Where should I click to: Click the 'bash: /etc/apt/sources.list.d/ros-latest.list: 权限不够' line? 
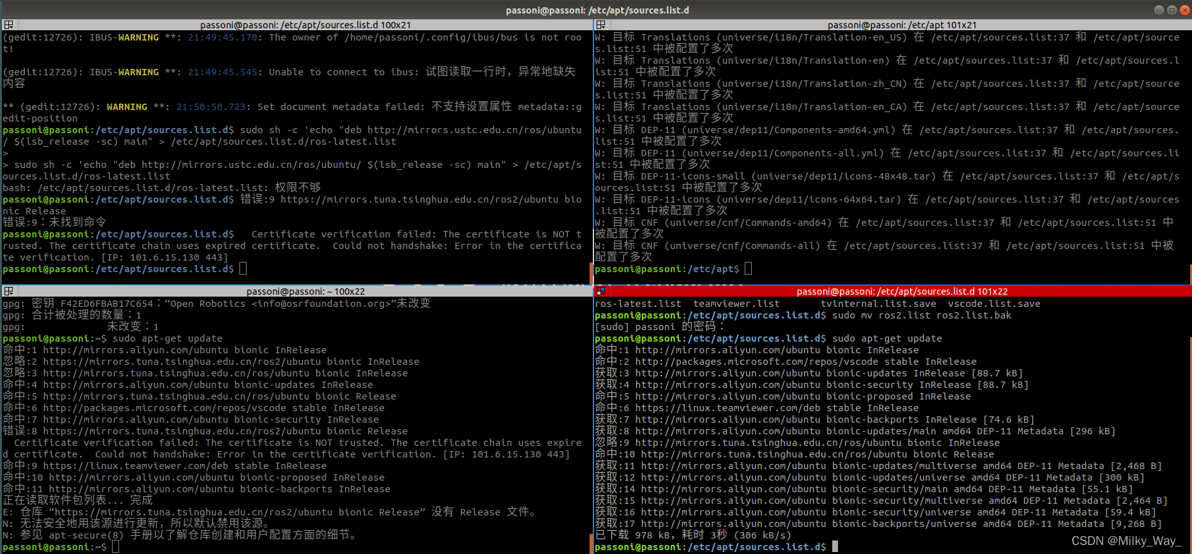pyautogui.click(x=162, y=188)
